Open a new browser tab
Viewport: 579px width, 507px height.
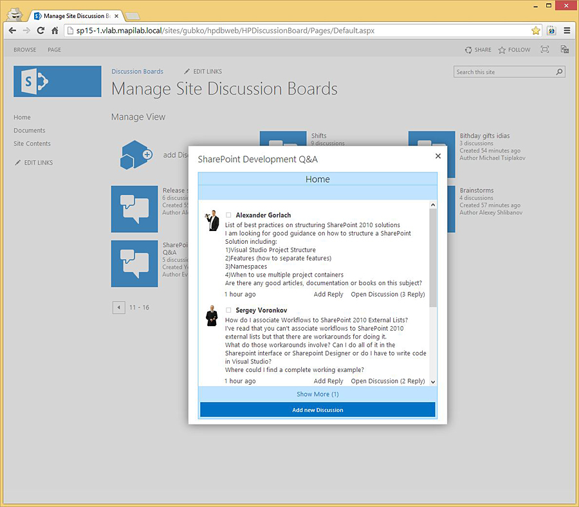(x=132, y=16)
